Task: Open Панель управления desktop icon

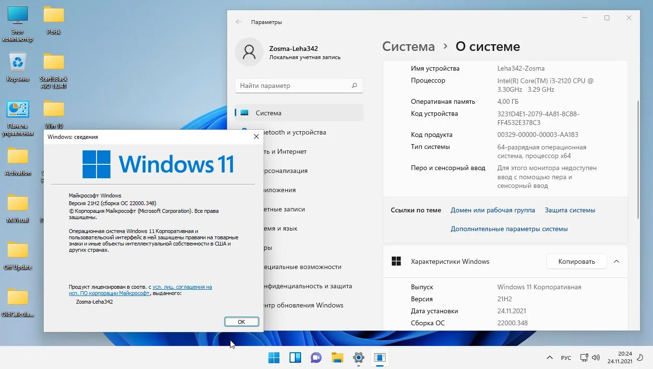Action: [x=18, y=118]
